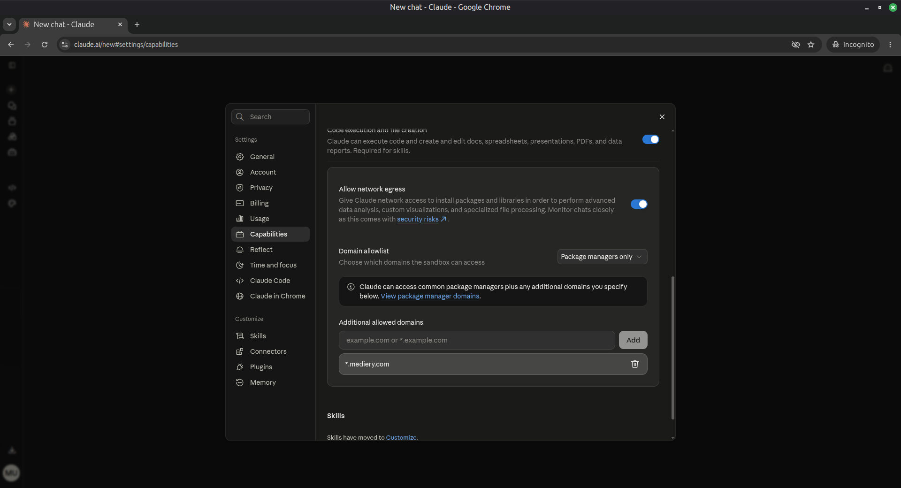This screenshot has width=901, height=488.
Task: Follow the Customize link under Skills
Action: [401, 437]
